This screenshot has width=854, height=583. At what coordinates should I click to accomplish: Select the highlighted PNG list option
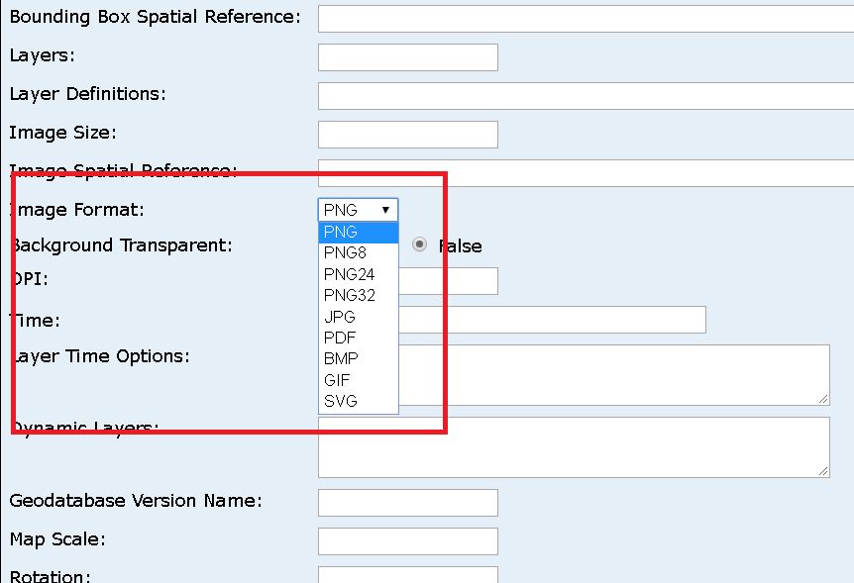(x=358, y=232)
